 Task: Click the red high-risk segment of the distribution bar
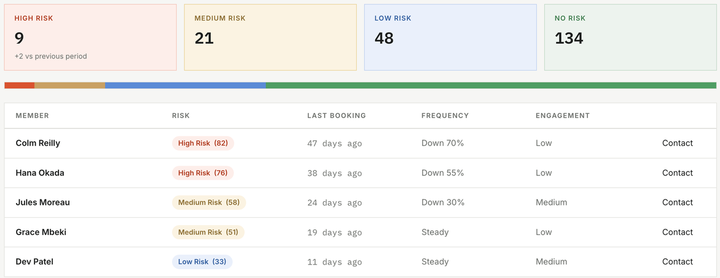tap(19, 85)
